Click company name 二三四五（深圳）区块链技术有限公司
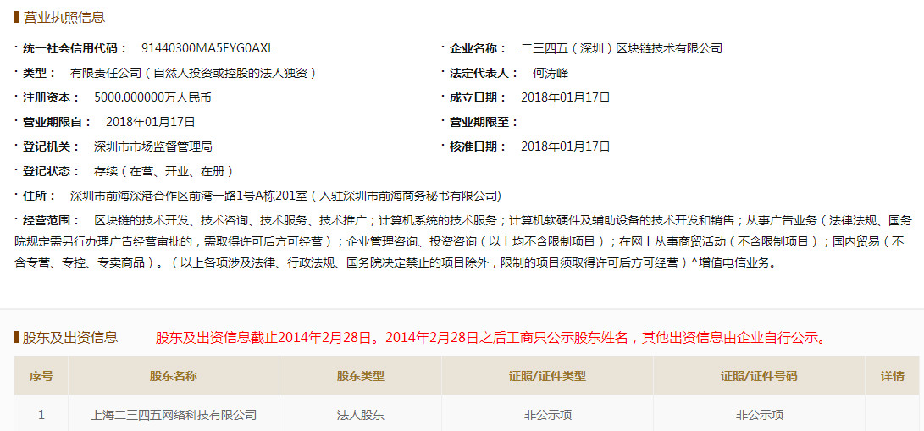The image size is (924, 431). click(622, 48)
